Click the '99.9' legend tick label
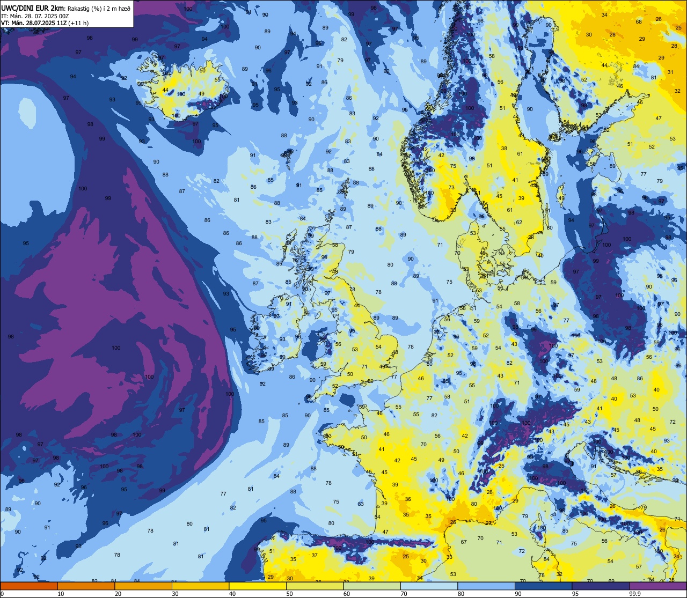Image resolution: width=687 pixels, height=598 pixels. tap(635, 594)
